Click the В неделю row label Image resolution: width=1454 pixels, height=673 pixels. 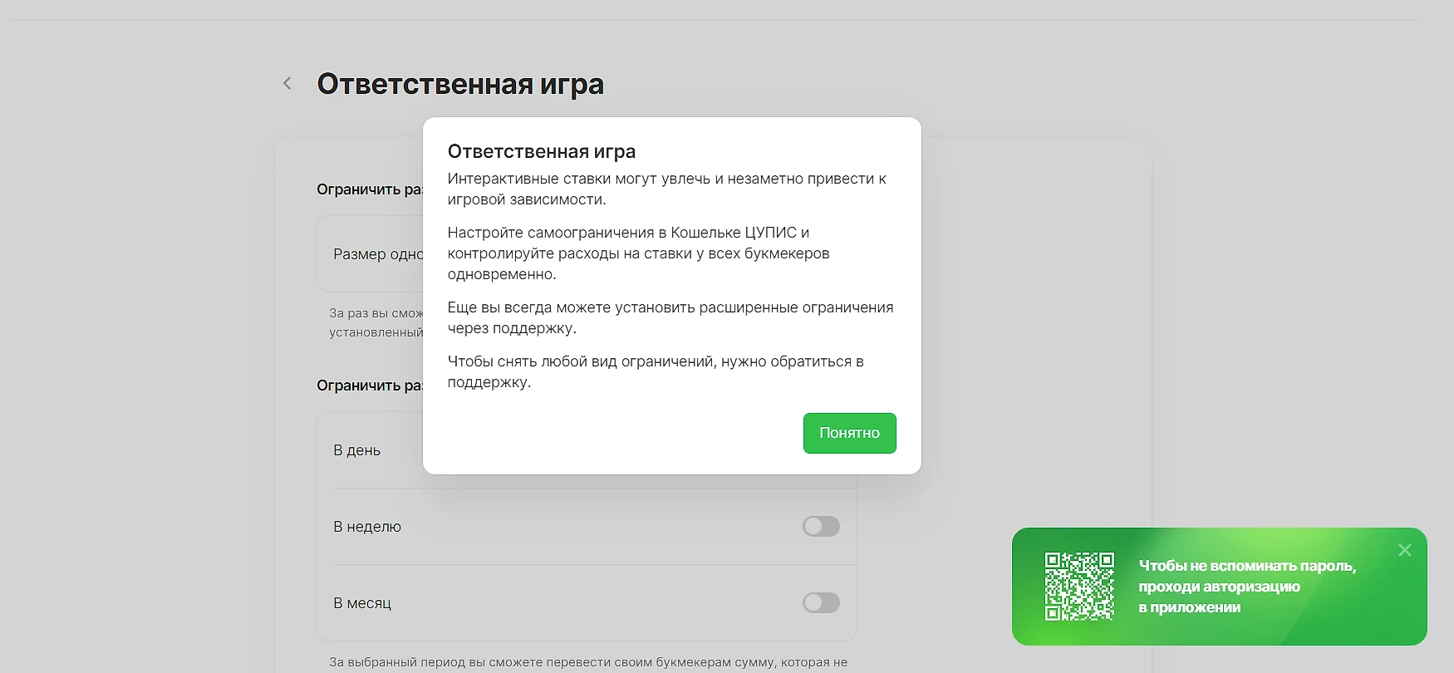(x=367, y=527)
